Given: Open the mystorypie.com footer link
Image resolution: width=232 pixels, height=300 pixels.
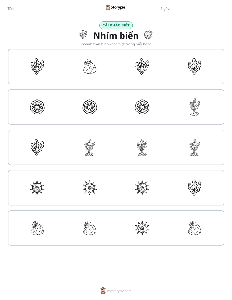Looking at the screenshot, I should click(116, 291).
